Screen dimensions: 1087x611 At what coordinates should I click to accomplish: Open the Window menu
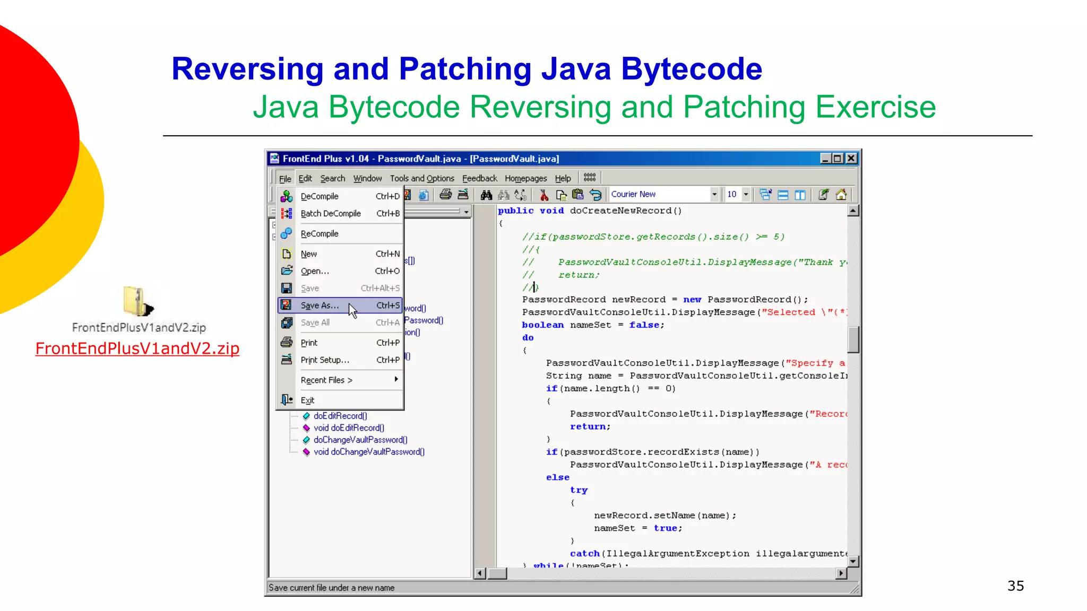367,178
